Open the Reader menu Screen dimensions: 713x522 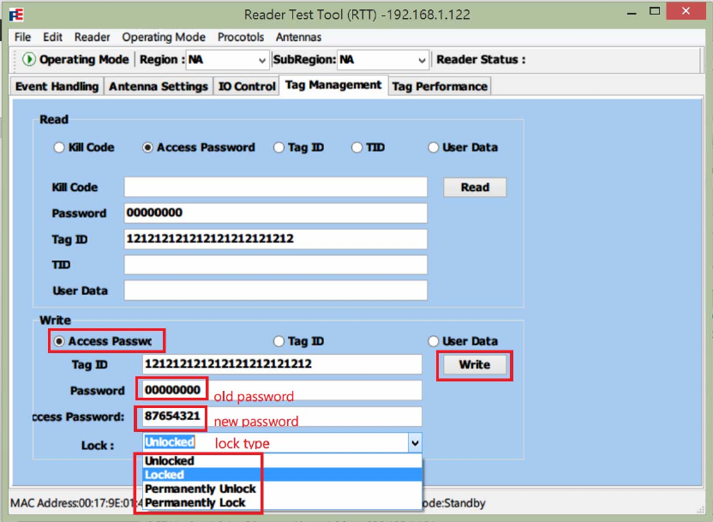click(x=93, y=37)
